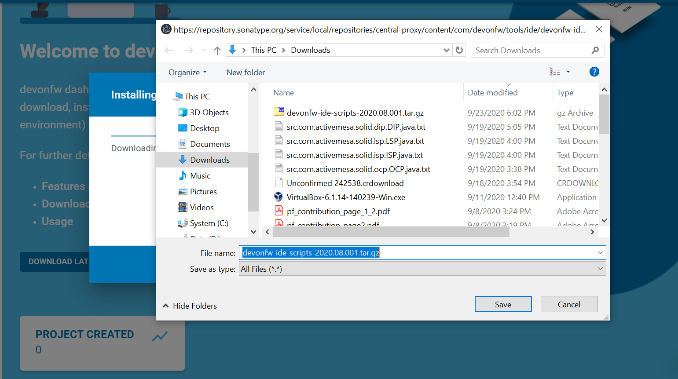678x379 pixels.
Task: Click the Save button
Action: pyautogui.click(x=503, y=304)
